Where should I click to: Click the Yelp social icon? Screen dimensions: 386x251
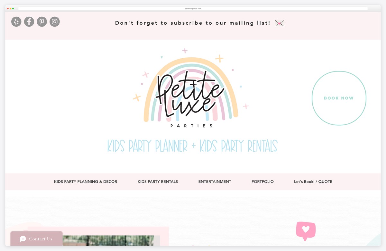point(16,21)
